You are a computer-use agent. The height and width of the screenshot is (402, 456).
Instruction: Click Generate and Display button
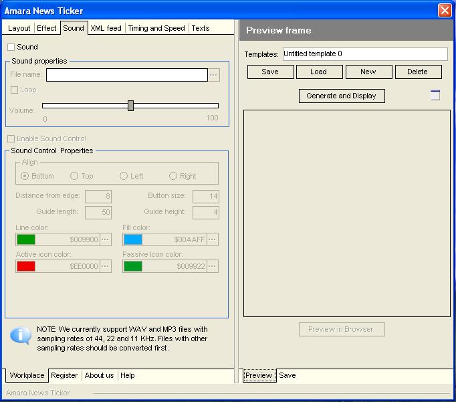click(x=342, y=96)
